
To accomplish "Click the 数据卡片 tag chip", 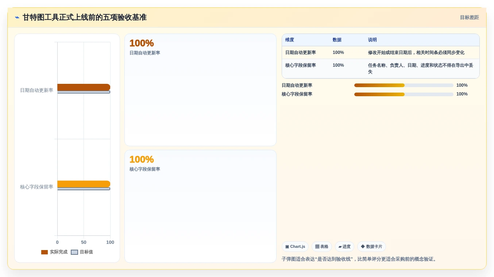I will pos(371,247).
